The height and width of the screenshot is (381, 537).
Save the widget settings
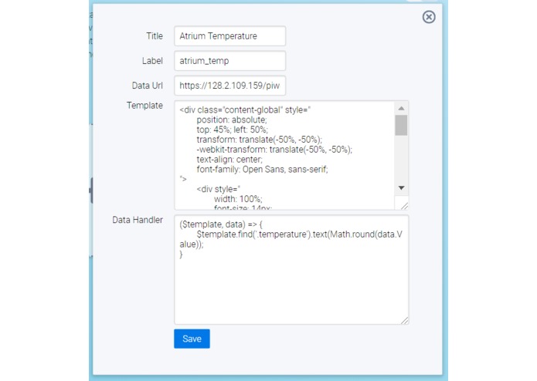click(192, 339)
